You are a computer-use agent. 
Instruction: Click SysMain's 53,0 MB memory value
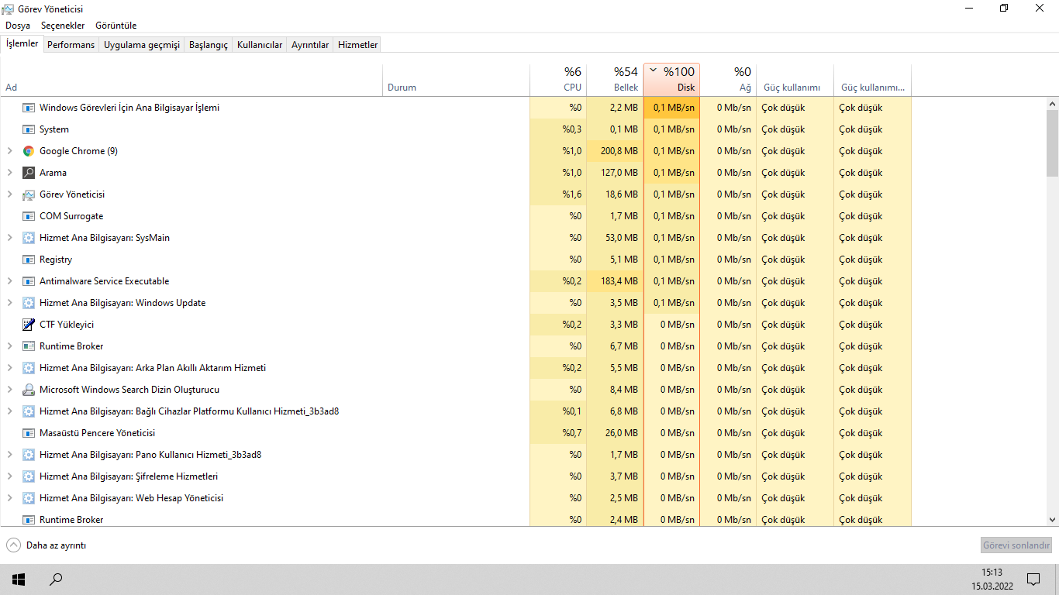[x=621, y=238]
